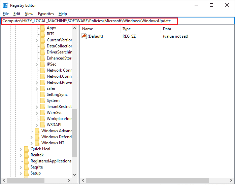This screenshot has width=235, height=192.
Task: Select the Setup key label
Action: (x=36, y=173)
